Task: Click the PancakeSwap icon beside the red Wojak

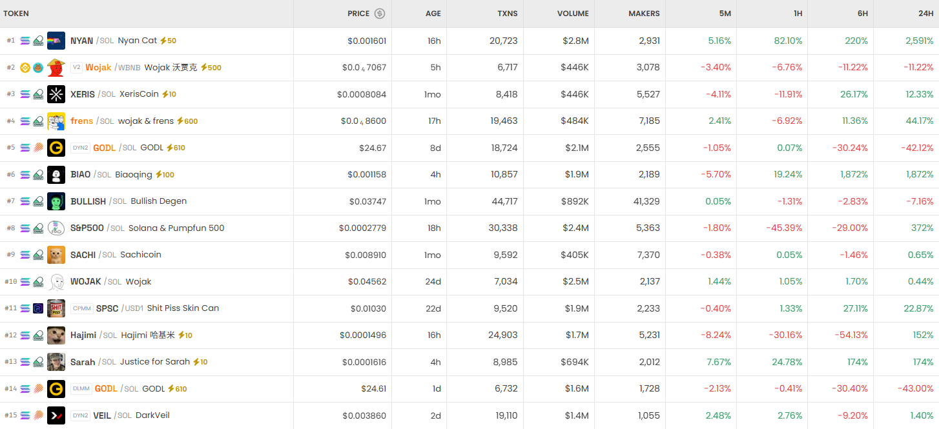Action: coord(38,68)
